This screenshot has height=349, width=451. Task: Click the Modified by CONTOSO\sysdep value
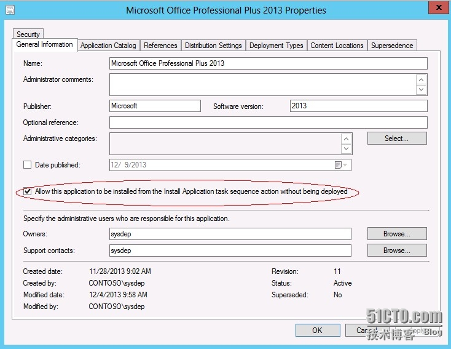pos(117,307)
